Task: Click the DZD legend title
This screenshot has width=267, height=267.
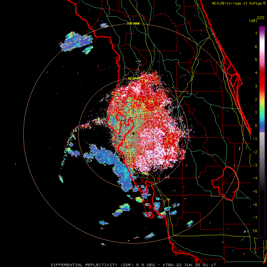Action: 261,18
